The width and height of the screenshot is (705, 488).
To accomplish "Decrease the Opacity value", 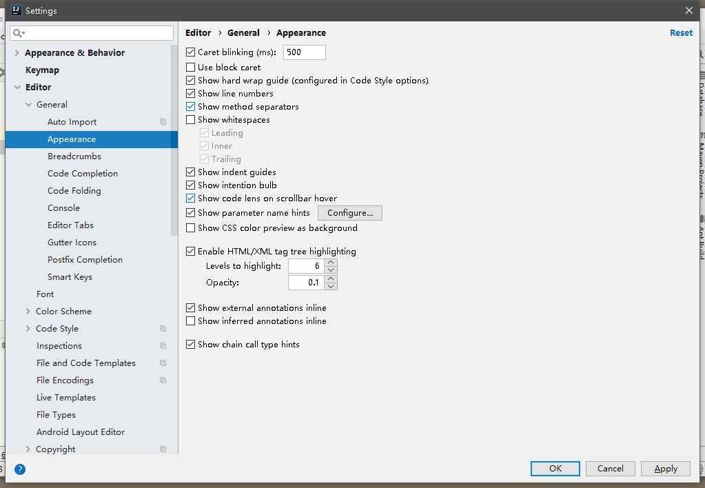I will (331, 287).
